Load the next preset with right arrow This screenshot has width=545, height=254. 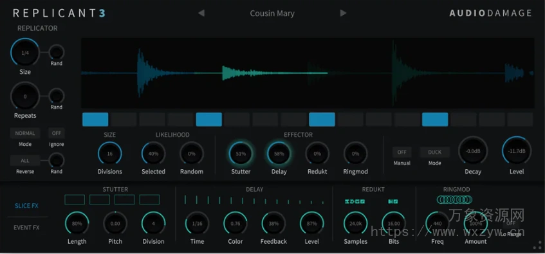[343, 14]
